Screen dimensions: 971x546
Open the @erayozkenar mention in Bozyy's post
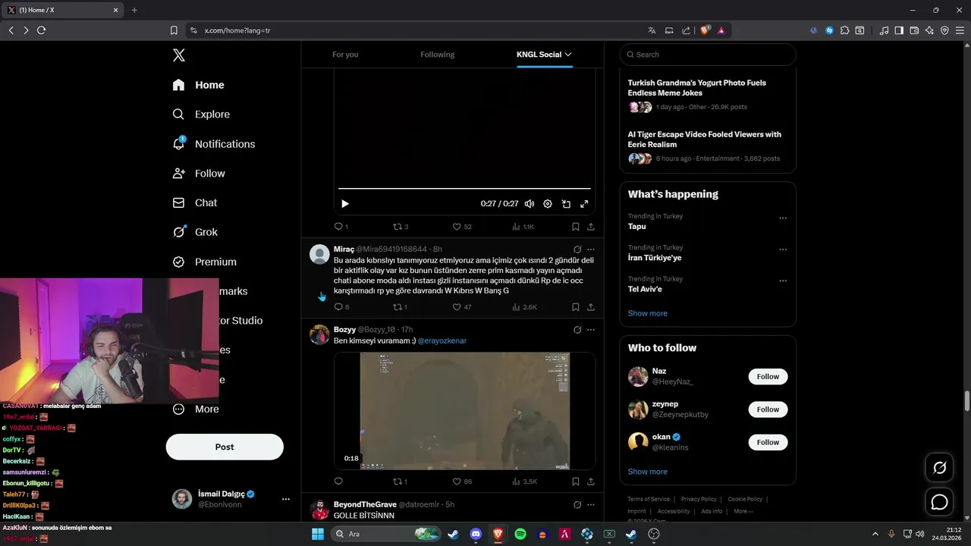tap(442, 341)
